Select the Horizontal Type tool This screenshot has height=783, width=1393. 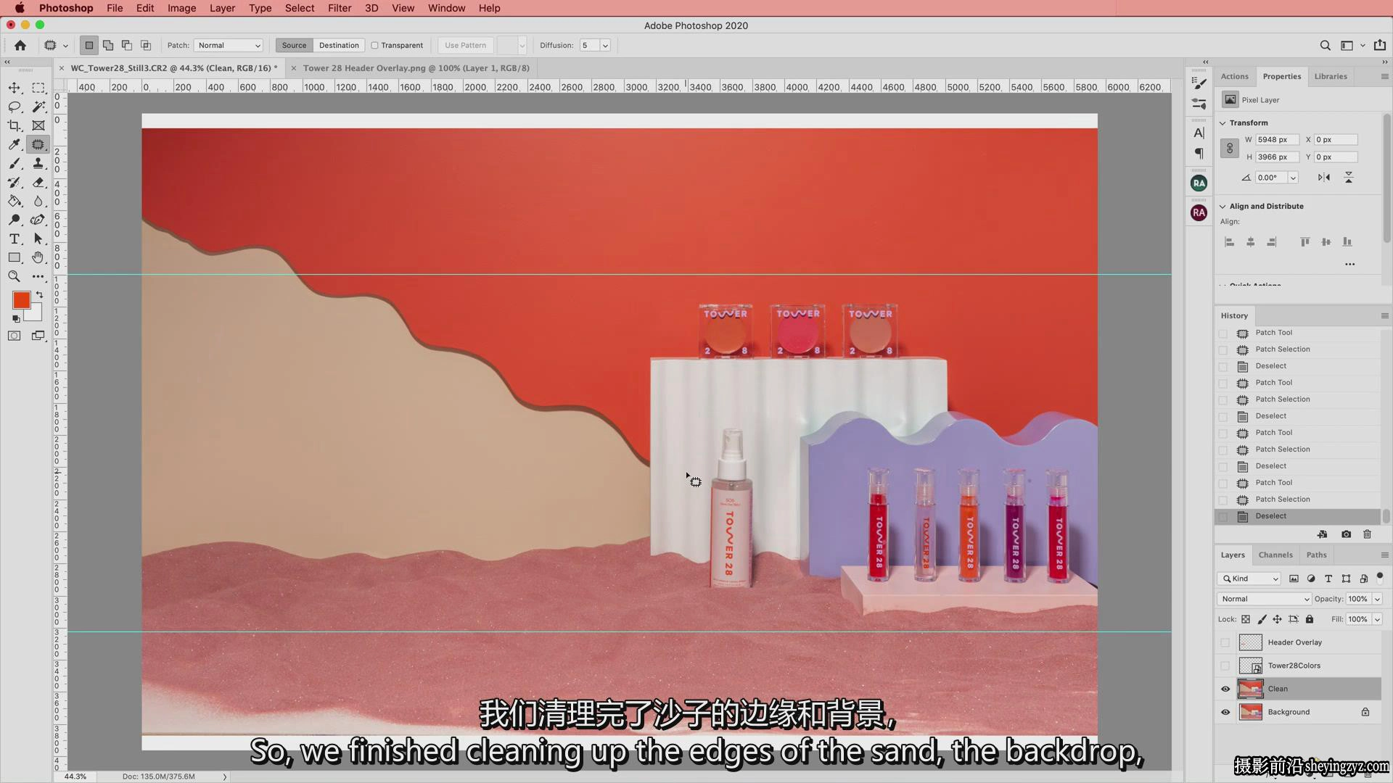pos(15,239)
